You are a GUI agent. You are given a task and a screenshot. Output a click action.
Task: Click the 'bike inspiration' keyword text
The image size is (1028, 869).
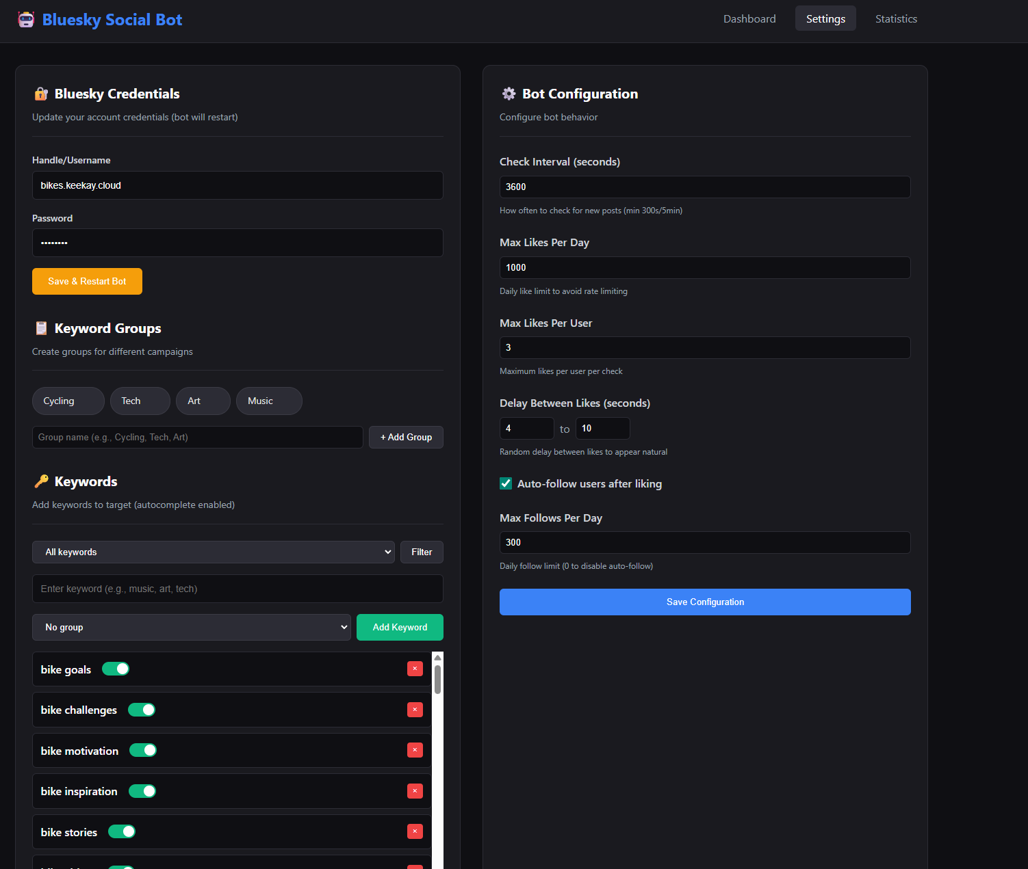pyautogui.click(x=79, y=791)
